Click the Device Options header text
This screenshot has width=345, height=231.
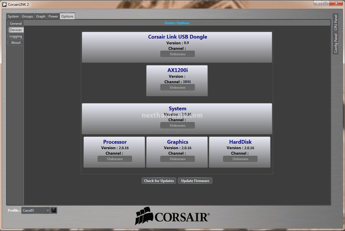[177, 23]
